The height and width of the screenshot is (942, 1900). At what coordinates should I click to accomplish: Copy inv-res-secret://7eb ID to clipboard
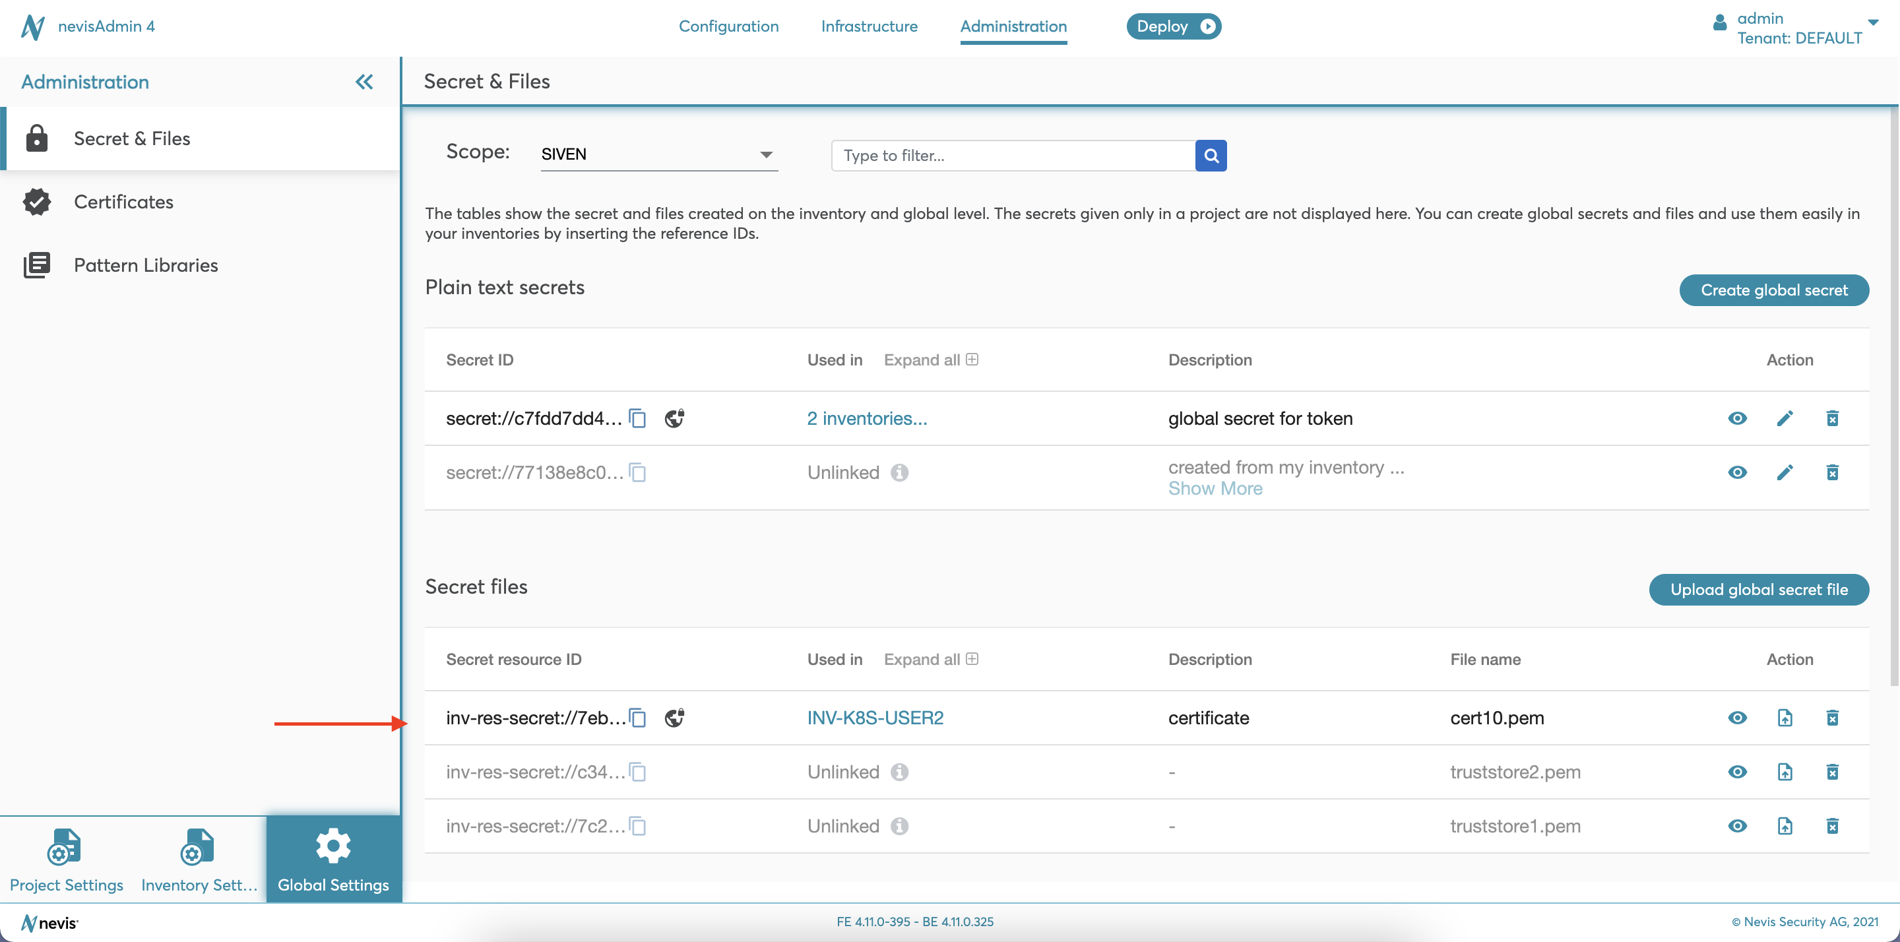[638, 718]
